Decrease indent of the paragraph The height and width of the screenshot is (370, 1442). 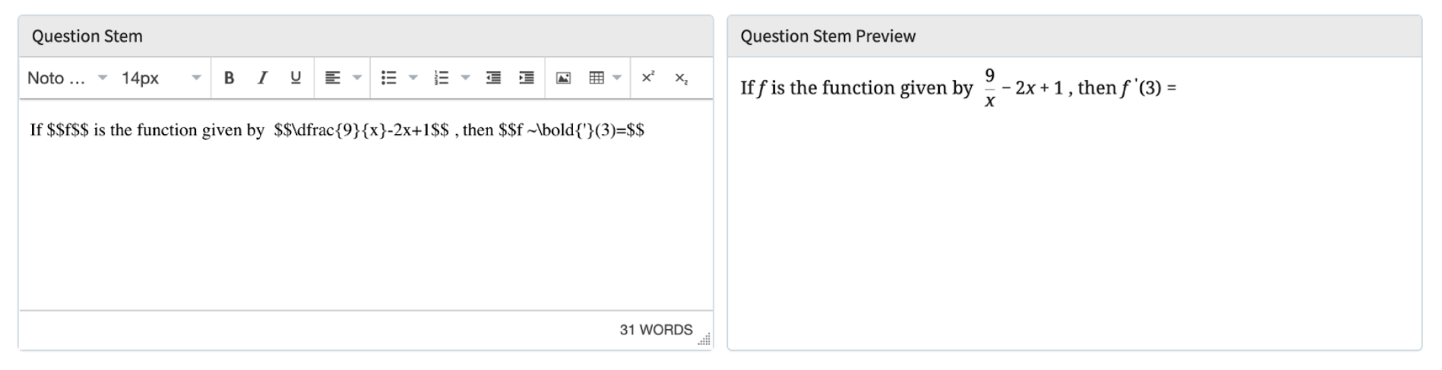click(x=493, y=78)
